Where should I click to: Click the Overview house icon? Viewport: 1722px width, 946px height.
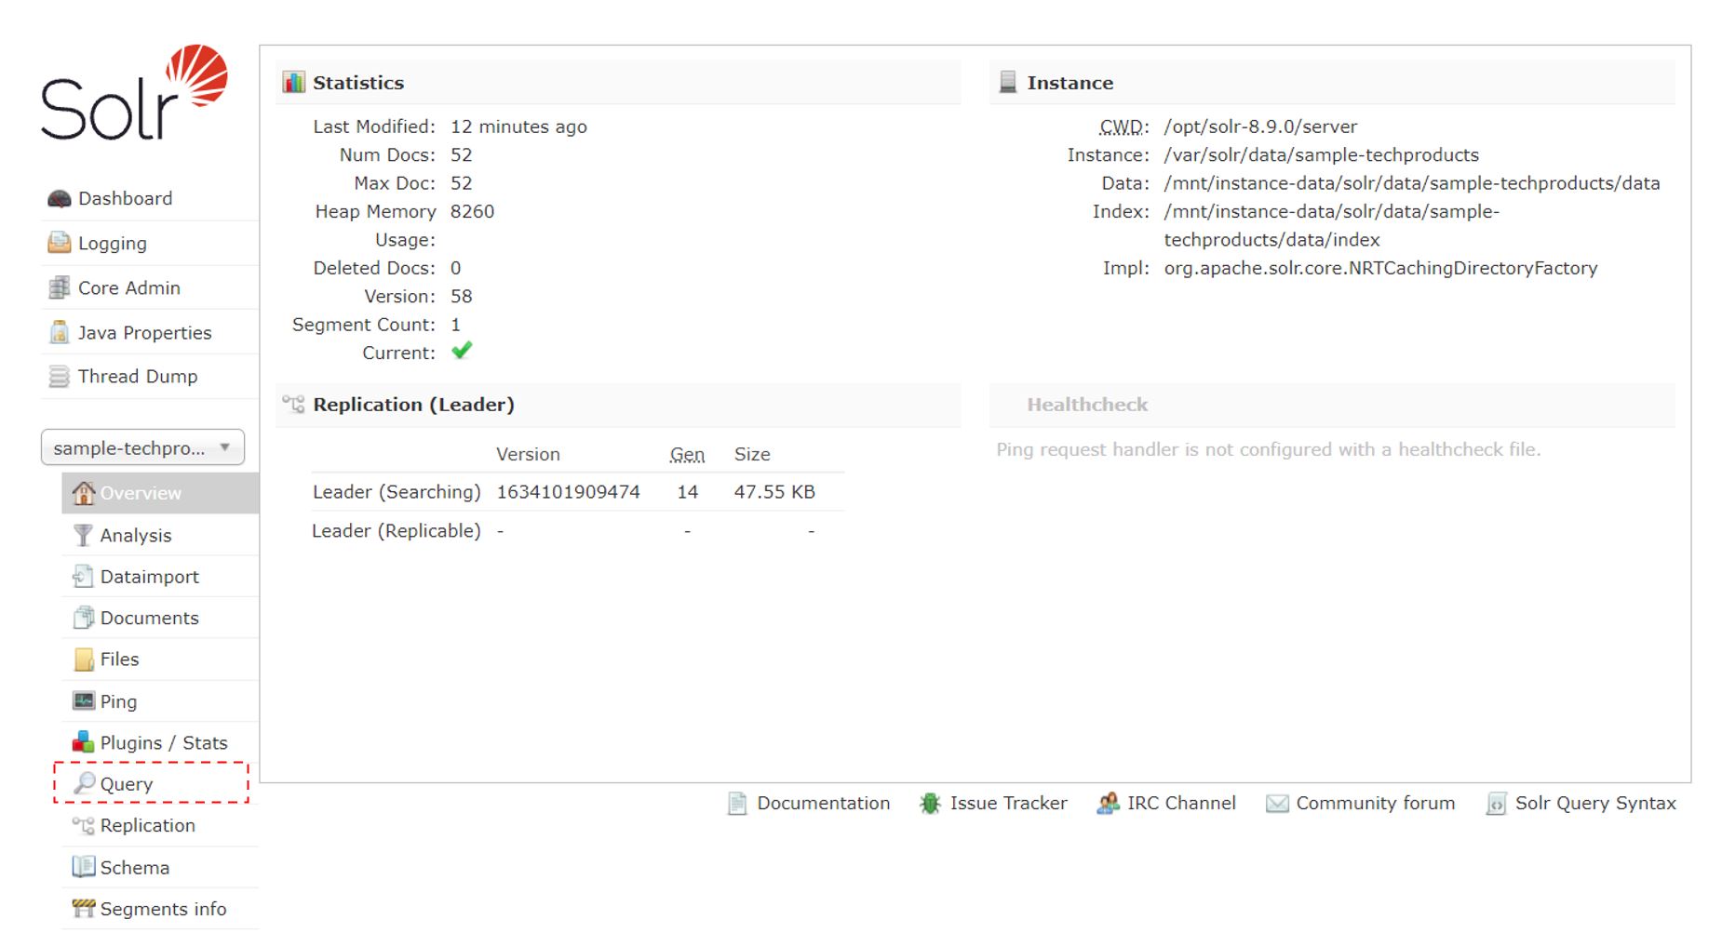click(x=84, y=493)
